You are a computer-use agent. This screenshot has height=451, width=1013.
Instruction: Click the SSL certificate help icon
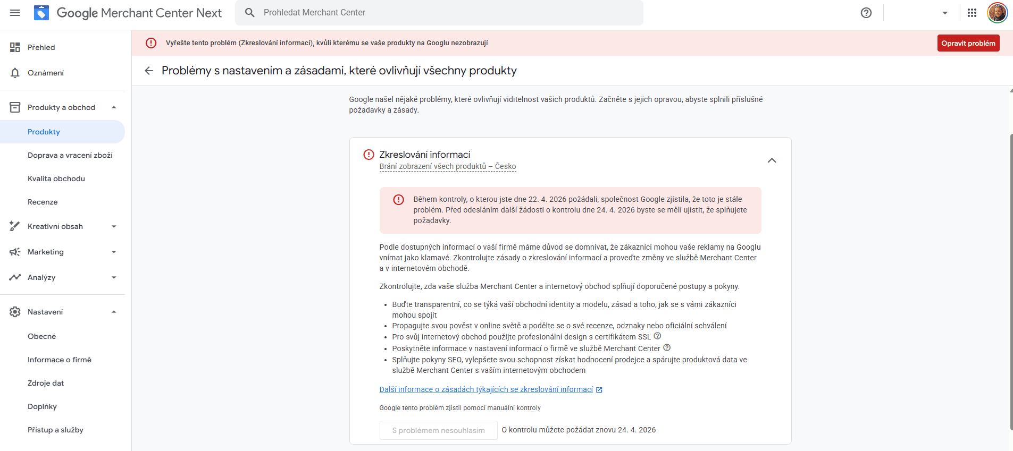(x=657, y=336)
